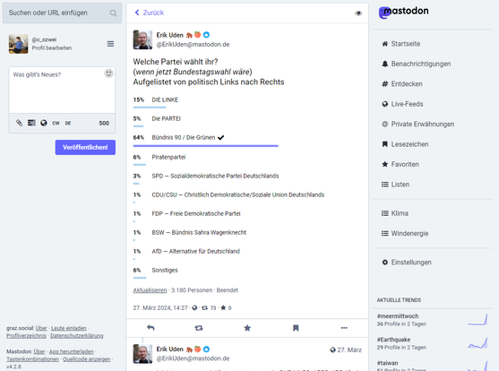Click the Bündnis 90 / Die Grünen result bar

(x=205, y=146)
